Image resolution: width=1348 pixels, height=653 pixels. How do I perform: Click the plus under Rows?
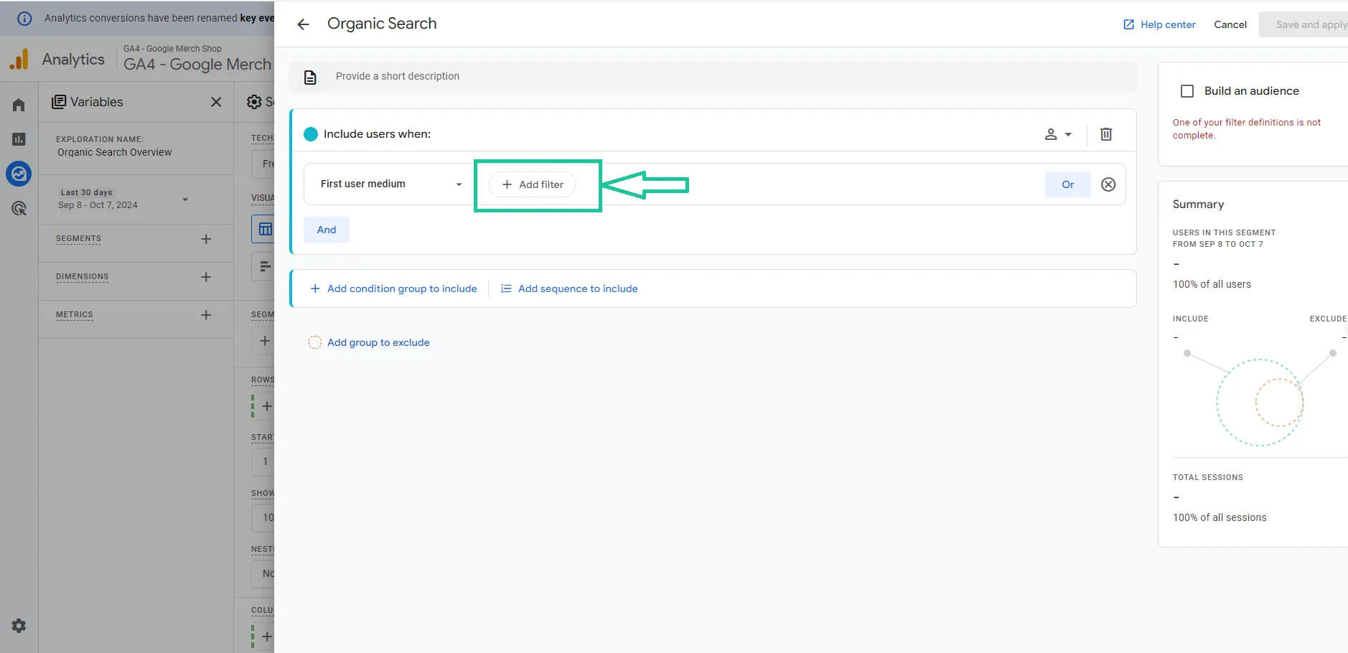point(266,406)
